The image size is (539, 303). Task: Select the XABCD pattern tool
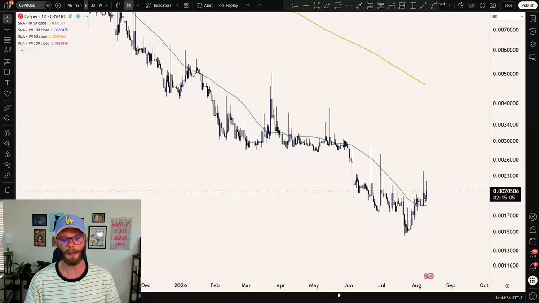point(7,51)
